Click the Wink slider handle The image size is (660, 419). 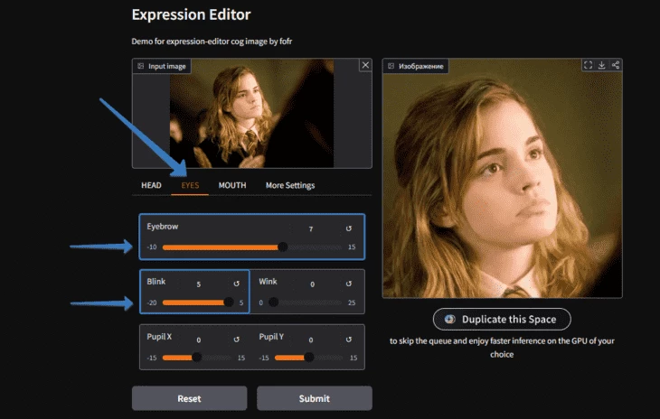(273, 303)
